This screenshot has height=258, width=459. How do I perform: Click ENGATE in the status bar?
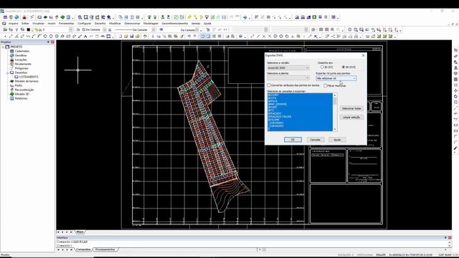381,255
